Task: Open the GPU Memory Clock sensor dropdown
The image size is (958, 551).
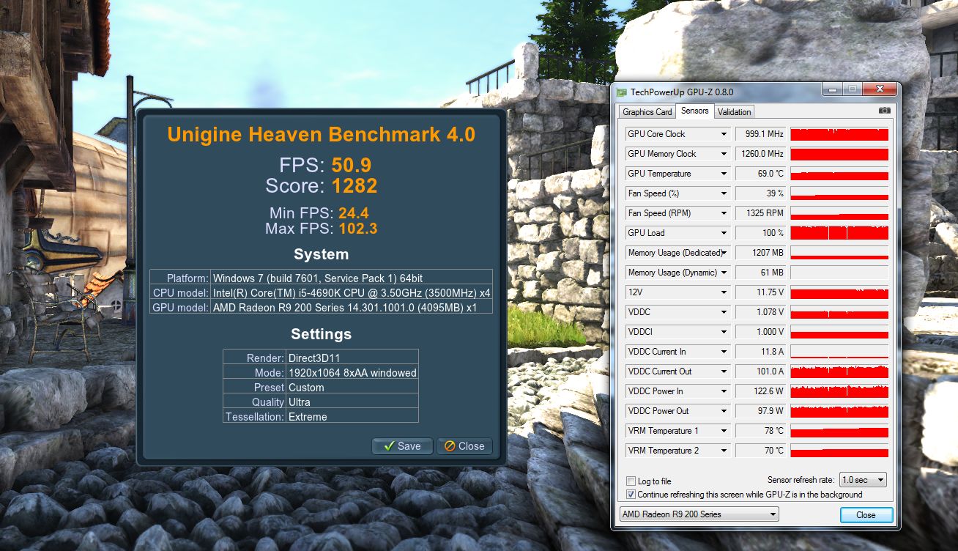Action: (724, 154)
